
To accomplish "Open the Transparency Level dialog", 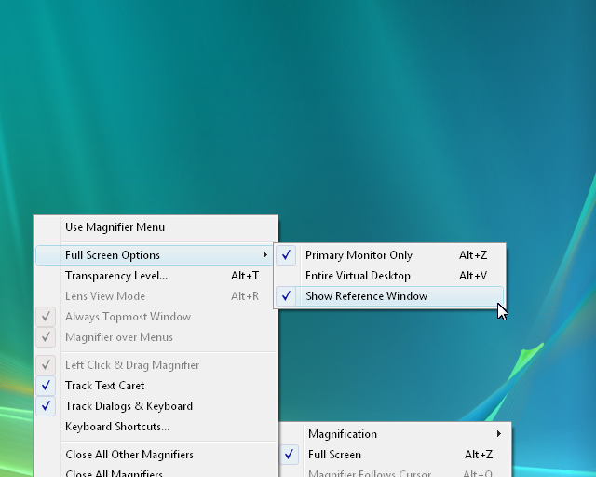I will [116, 276].
